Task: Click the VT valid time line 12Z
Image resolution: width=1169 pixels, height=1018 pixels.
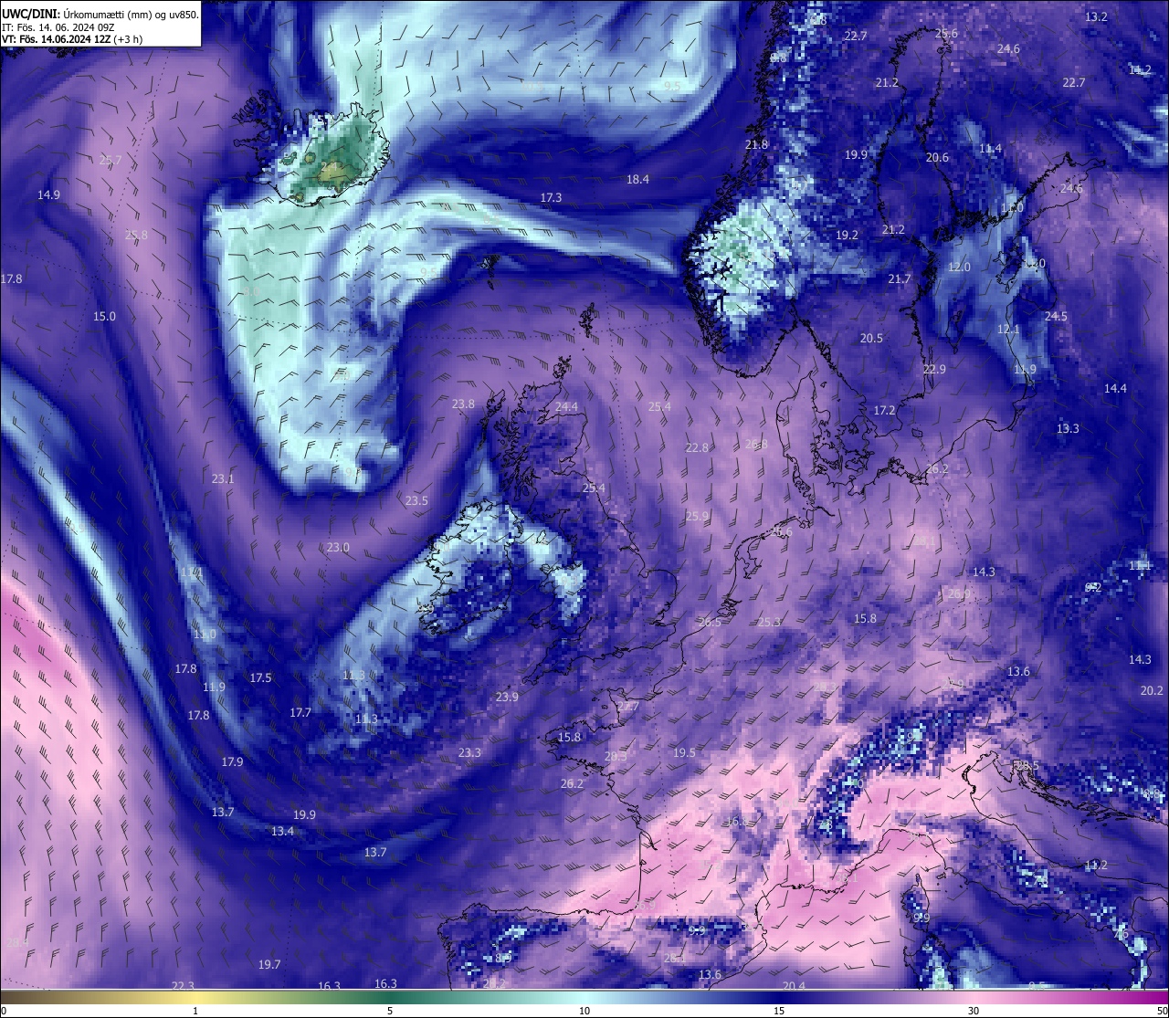Action: 72,39
